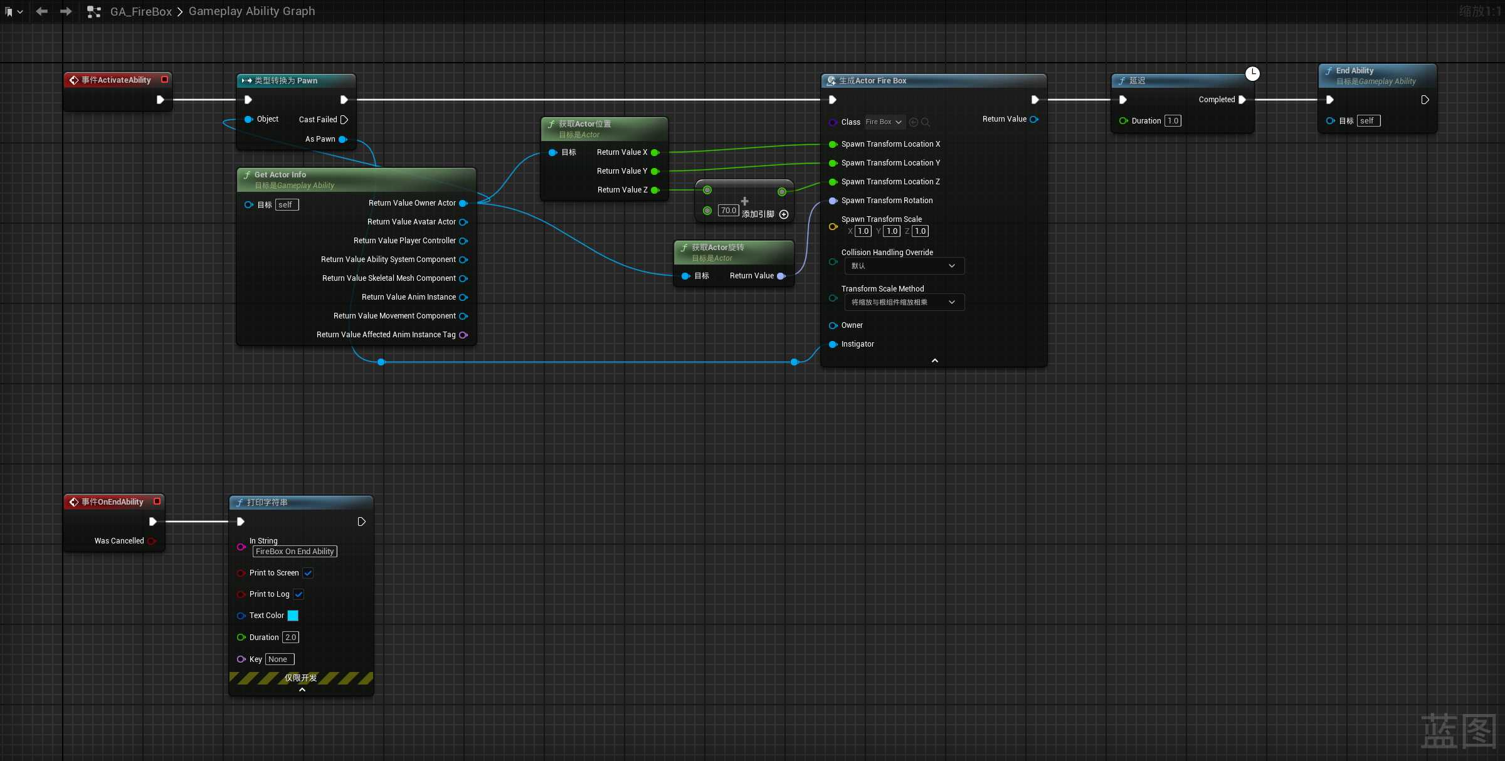Open the Collision Handling Override dropdown

[x=904, y=266]
